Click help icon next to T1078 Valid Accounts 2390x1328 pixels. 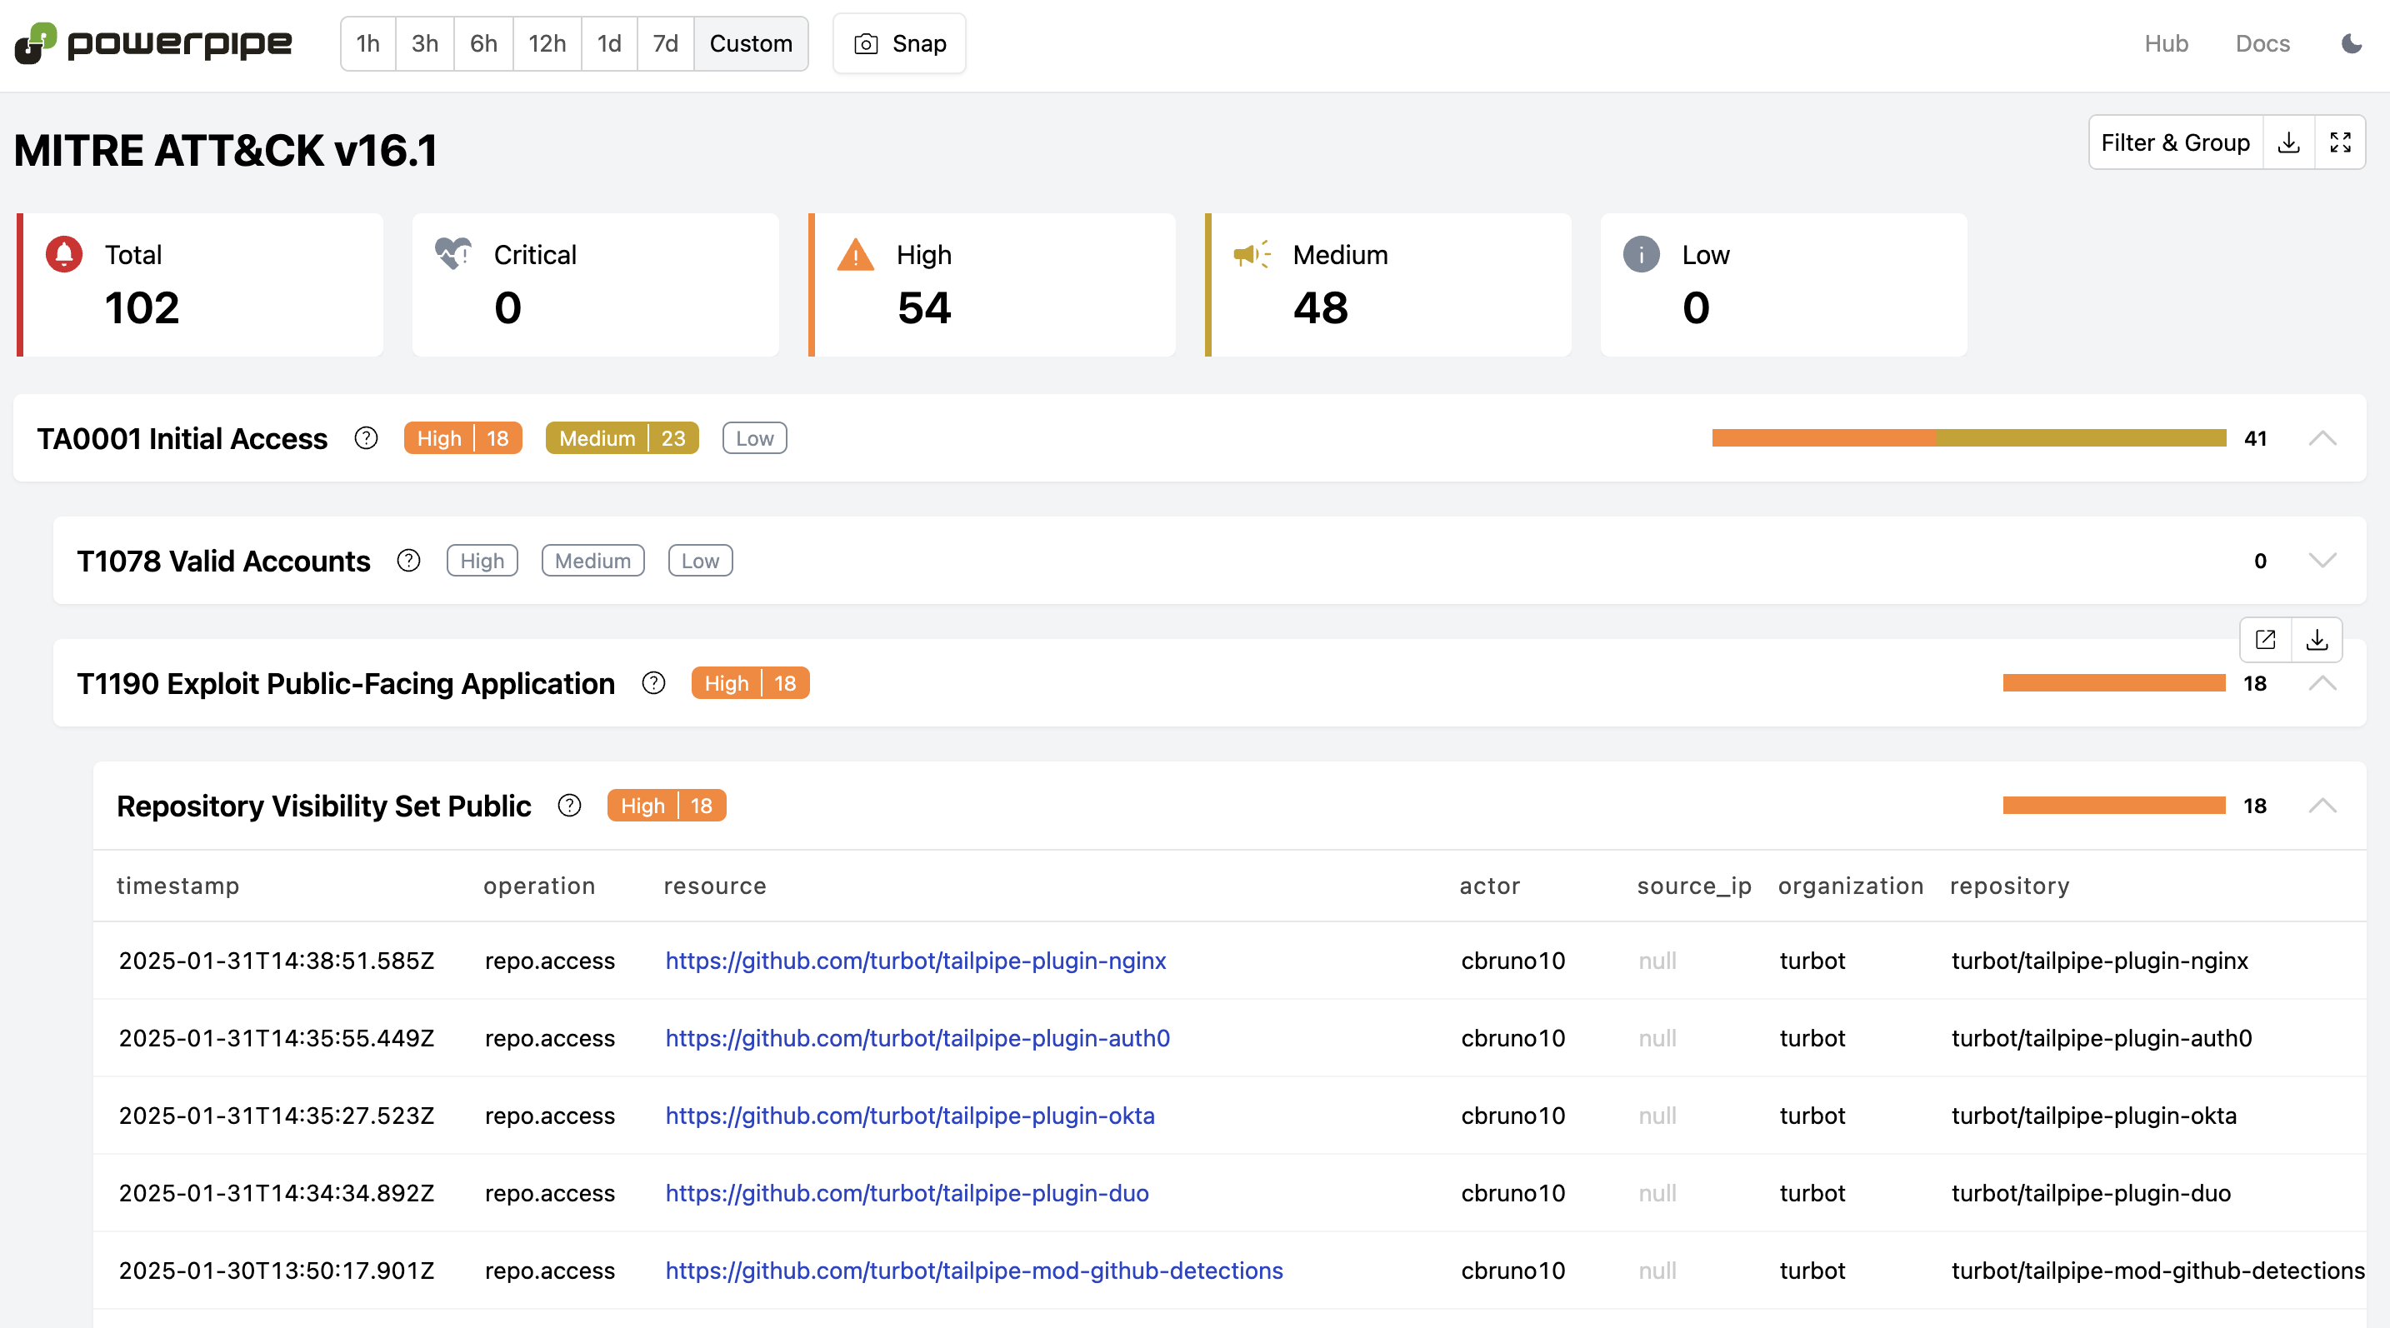(408, 560)
